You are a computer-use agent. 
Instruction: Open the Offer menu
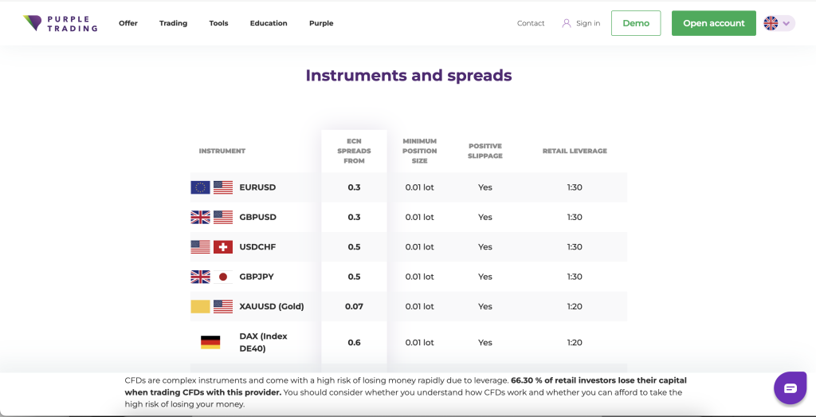pos(128,23)
